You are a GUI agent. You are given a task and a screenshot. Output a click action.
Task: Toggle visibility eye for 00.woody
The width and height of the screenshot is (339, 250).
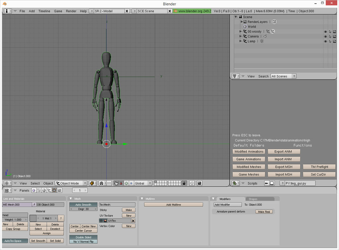[x=325, y=31]
